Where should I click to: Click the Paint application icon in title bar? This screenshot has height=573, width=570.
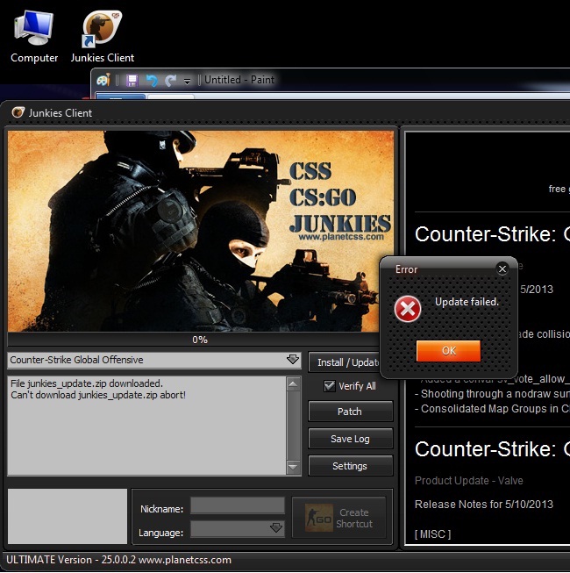click(x=103, y=80)
